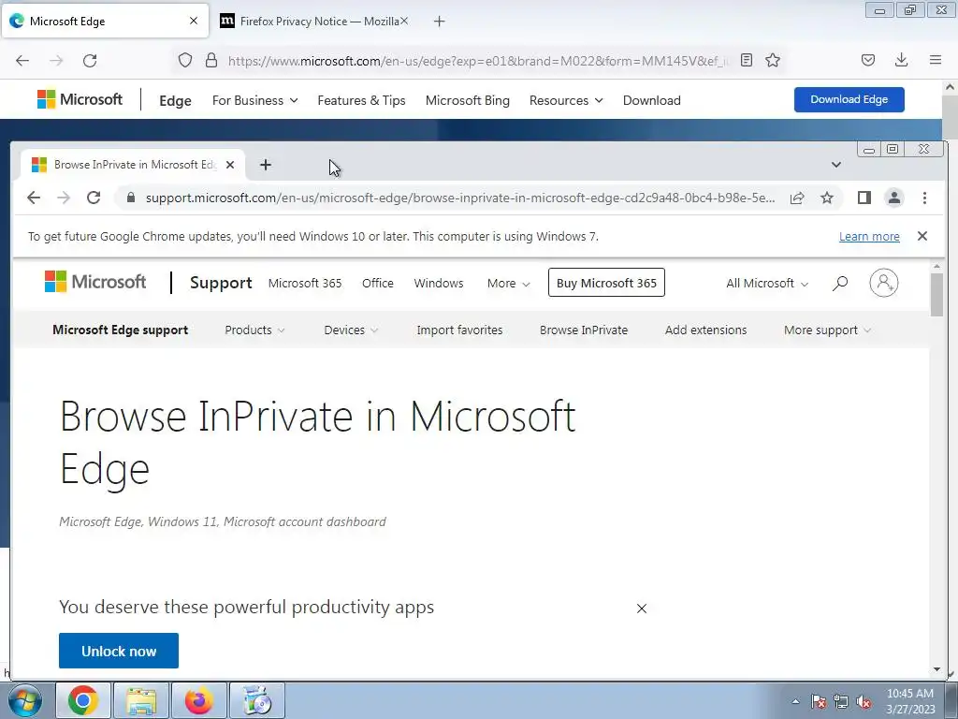Open the Windows Start menu

click(25, 700)
